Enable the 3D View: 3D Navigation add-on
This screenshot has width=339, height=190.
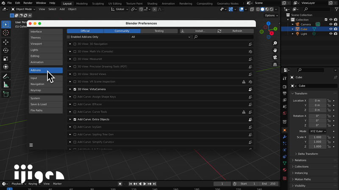(x=75, y=44)
